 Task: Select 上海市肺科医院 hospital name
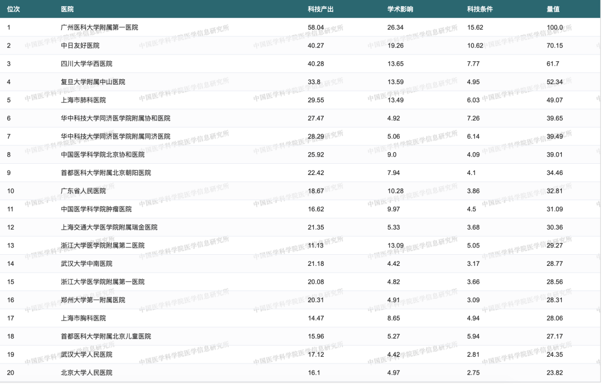83,100
